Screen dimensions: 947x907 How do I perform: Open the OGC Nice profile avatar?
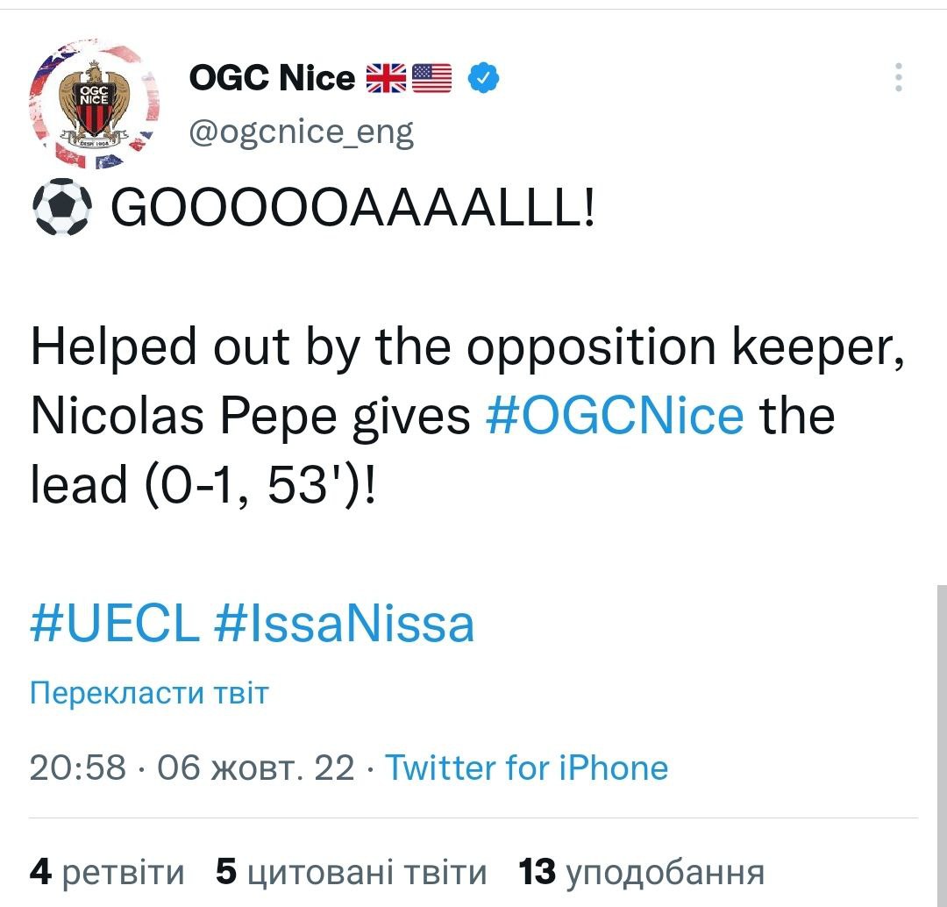[x=94, y=104]
